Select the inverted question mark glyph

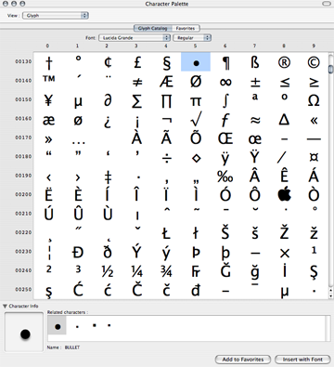tap(108, 122)
